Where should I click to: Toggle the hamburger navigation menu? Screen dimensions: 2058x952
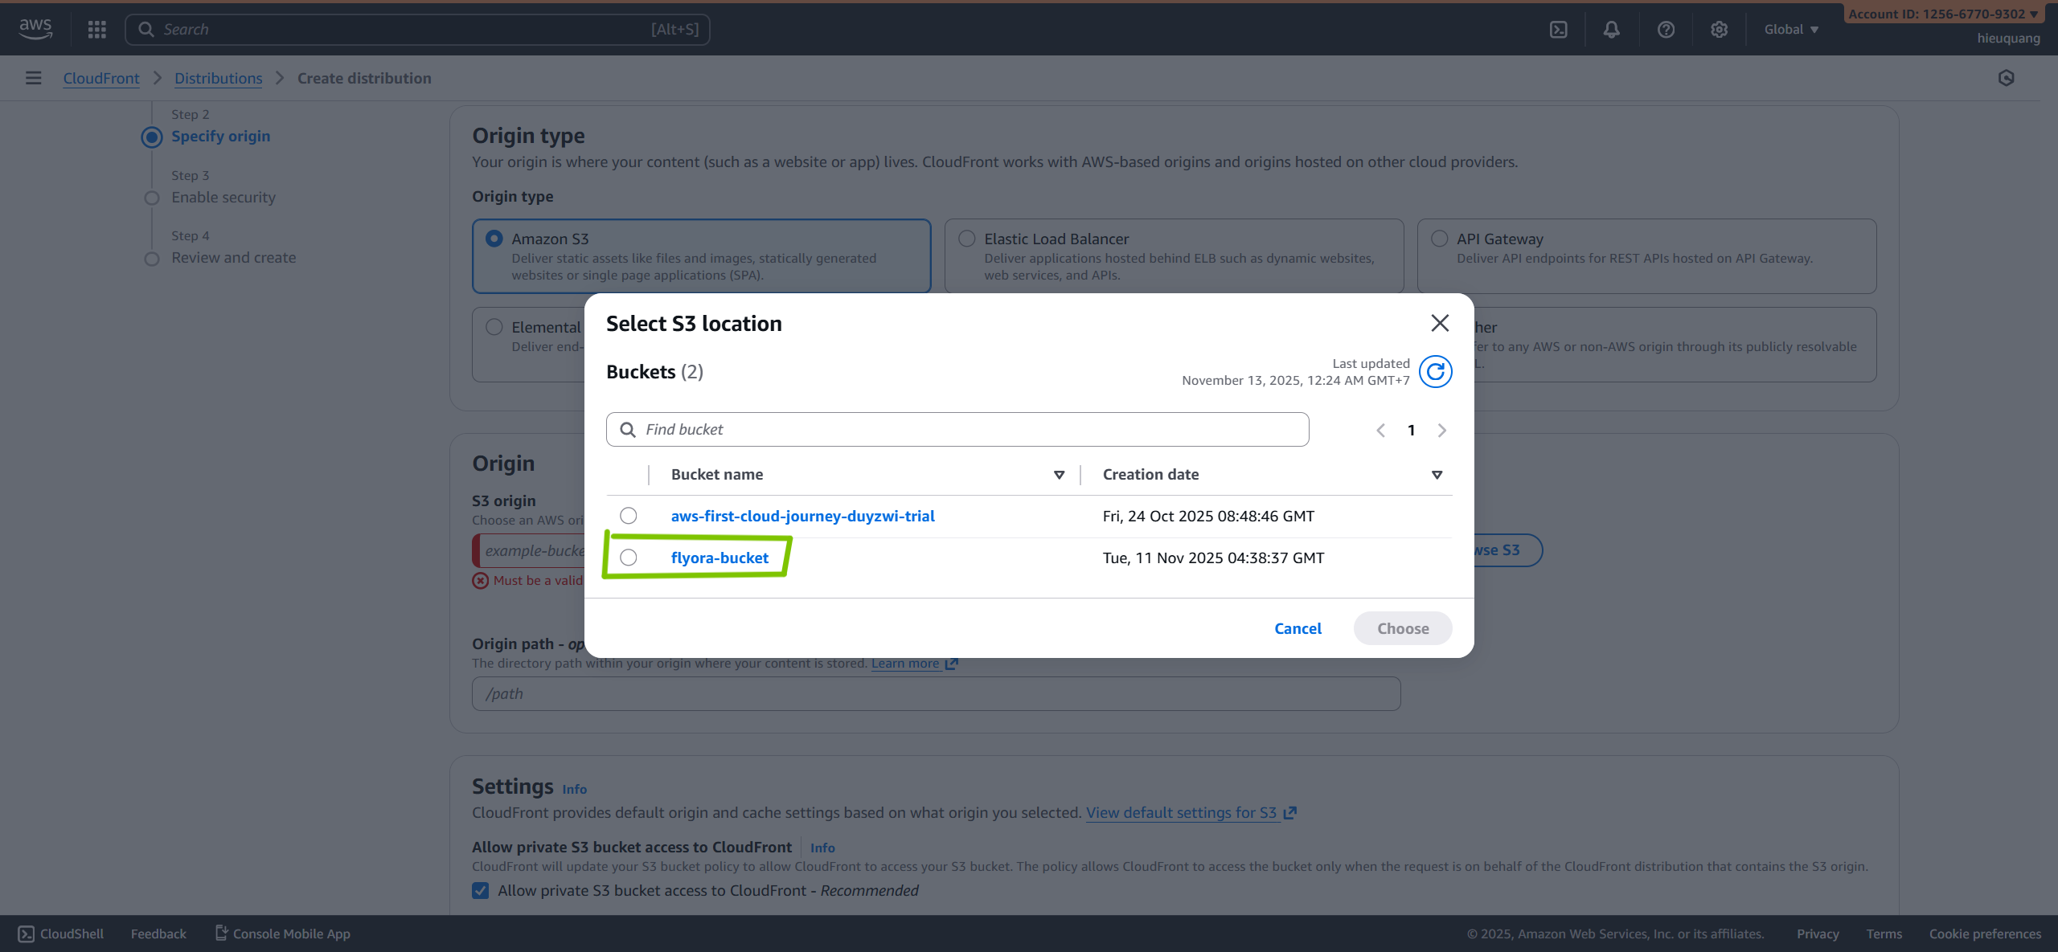click(x=33, y=78)
